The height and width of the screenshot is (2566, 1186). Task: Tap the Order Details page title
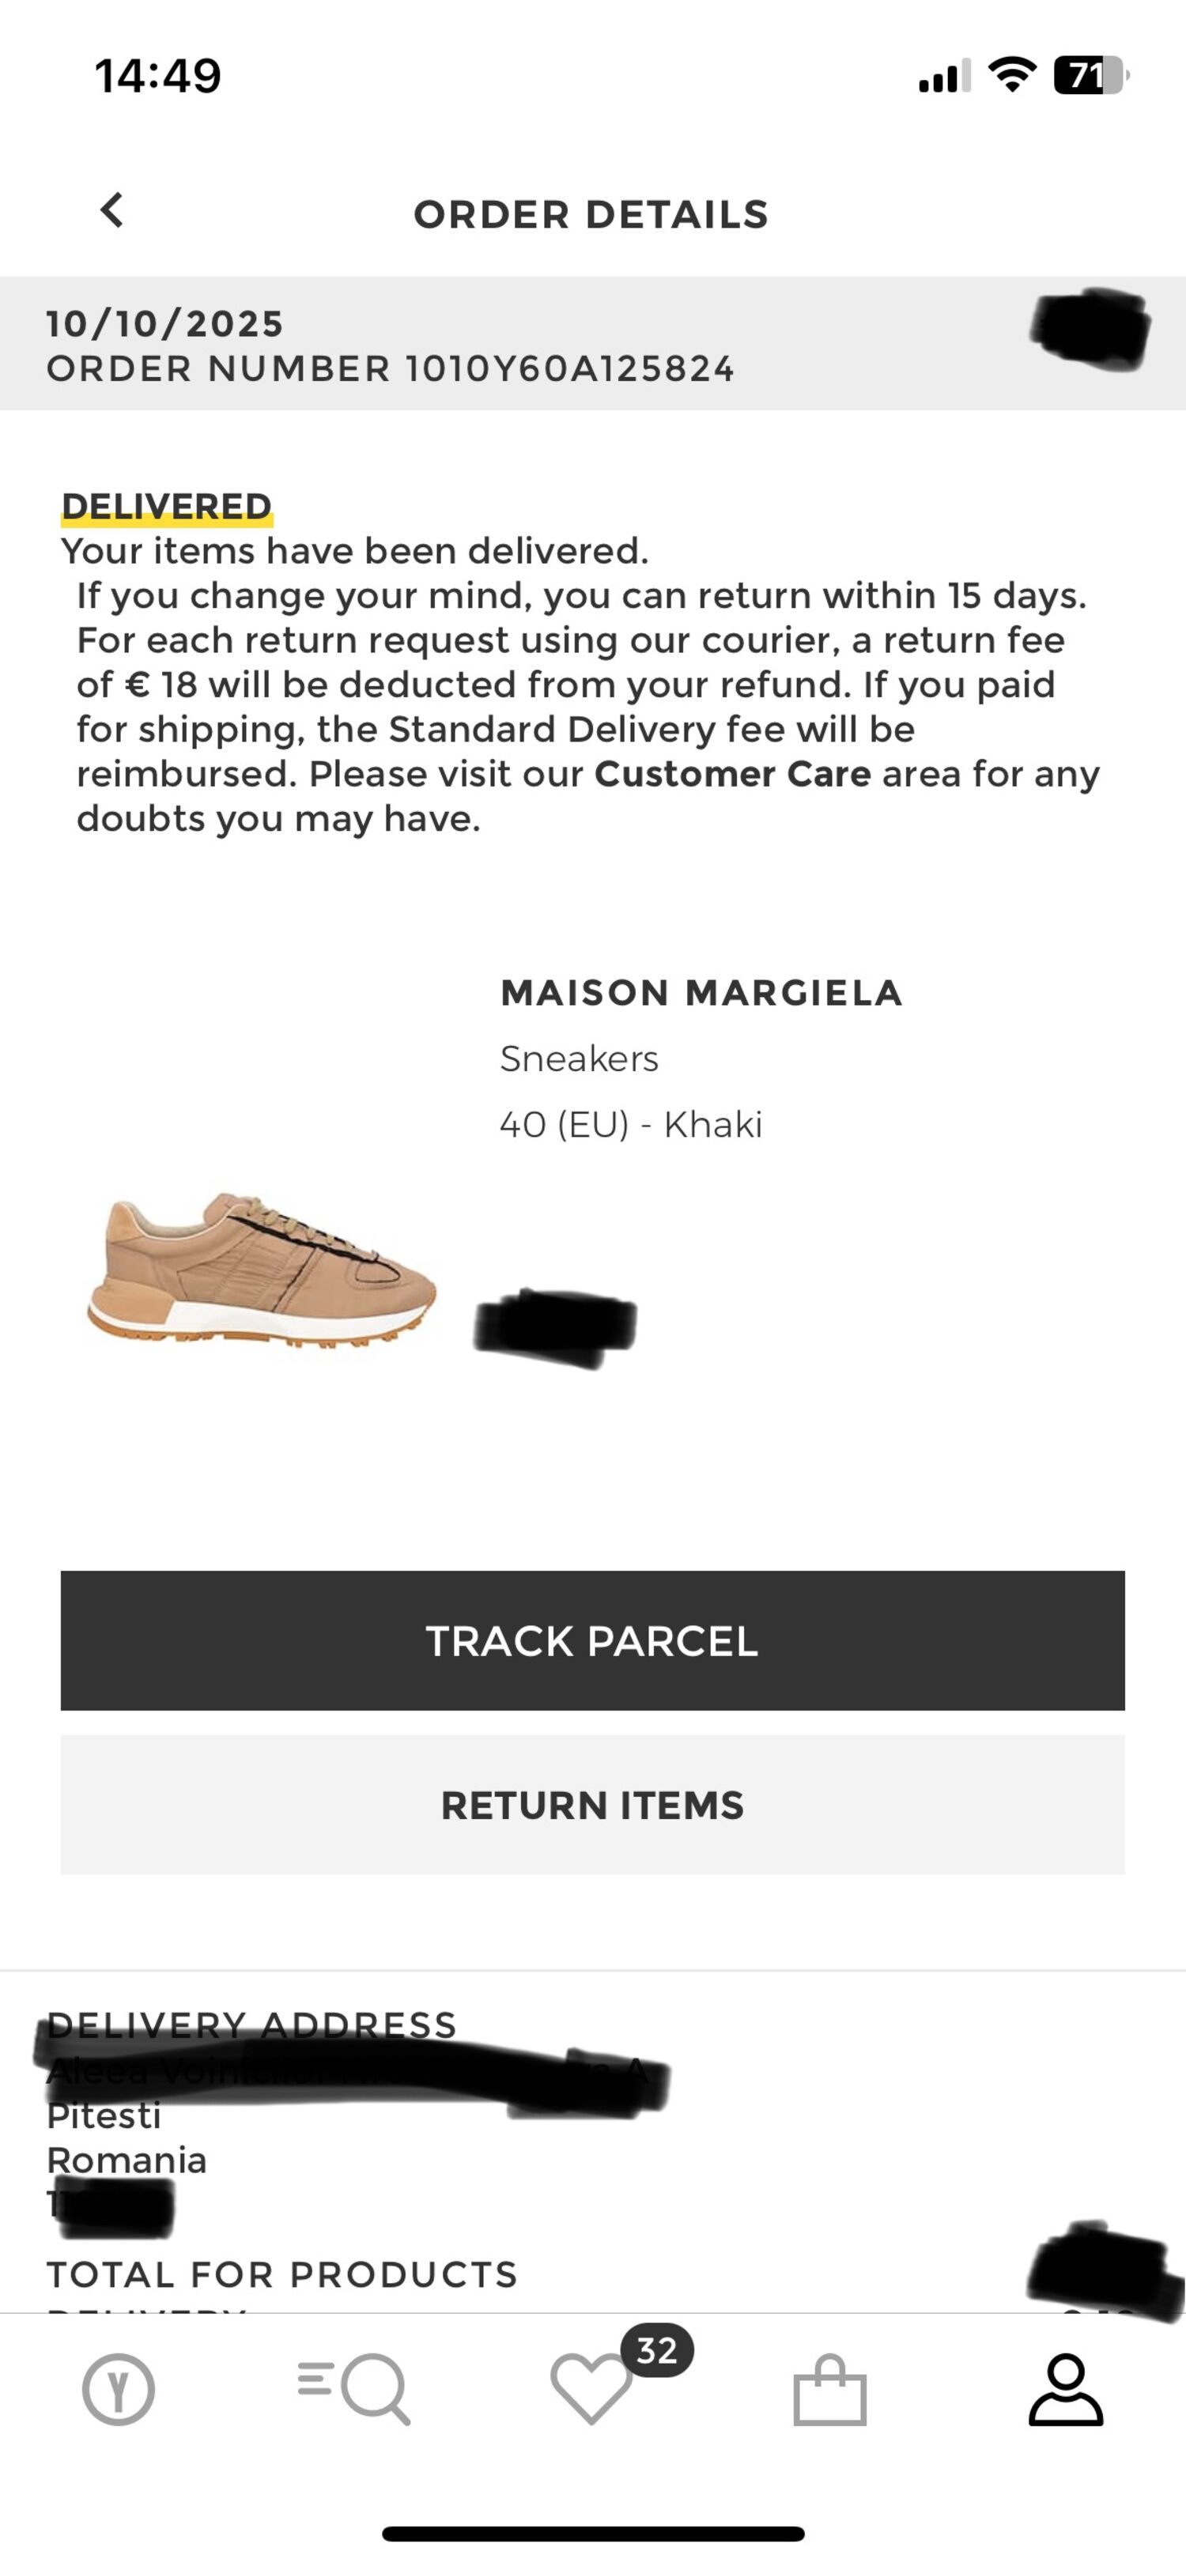(591, 214)
